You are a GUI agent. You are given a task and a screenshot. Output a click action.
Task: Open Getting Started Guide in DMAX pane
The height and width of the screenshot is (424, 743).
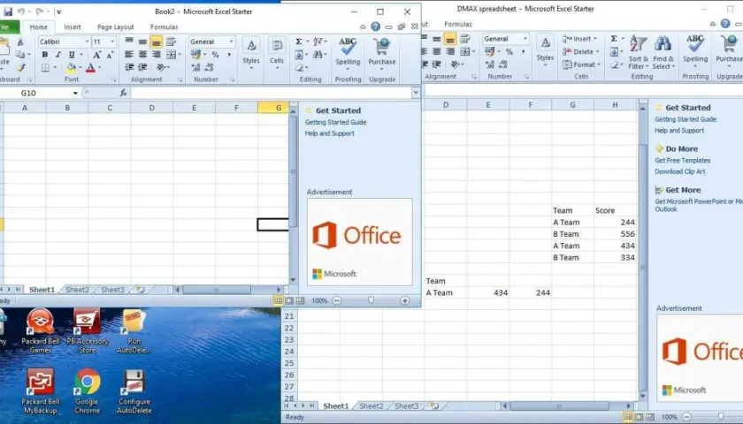click(686, 119)
